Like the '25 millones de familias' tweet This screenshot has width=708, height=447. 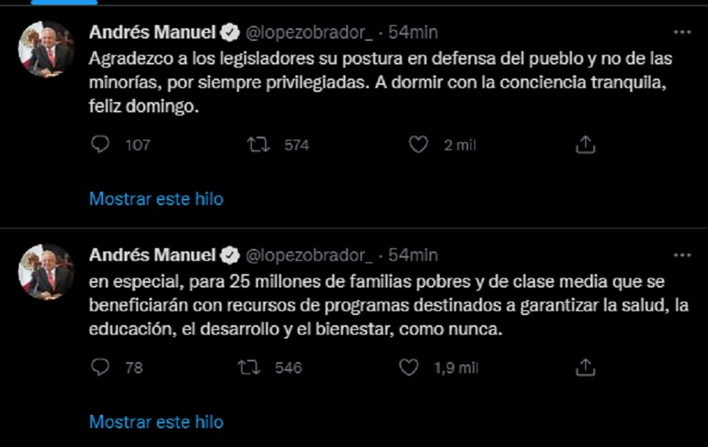pyautogui.click(x=409, y=367)
